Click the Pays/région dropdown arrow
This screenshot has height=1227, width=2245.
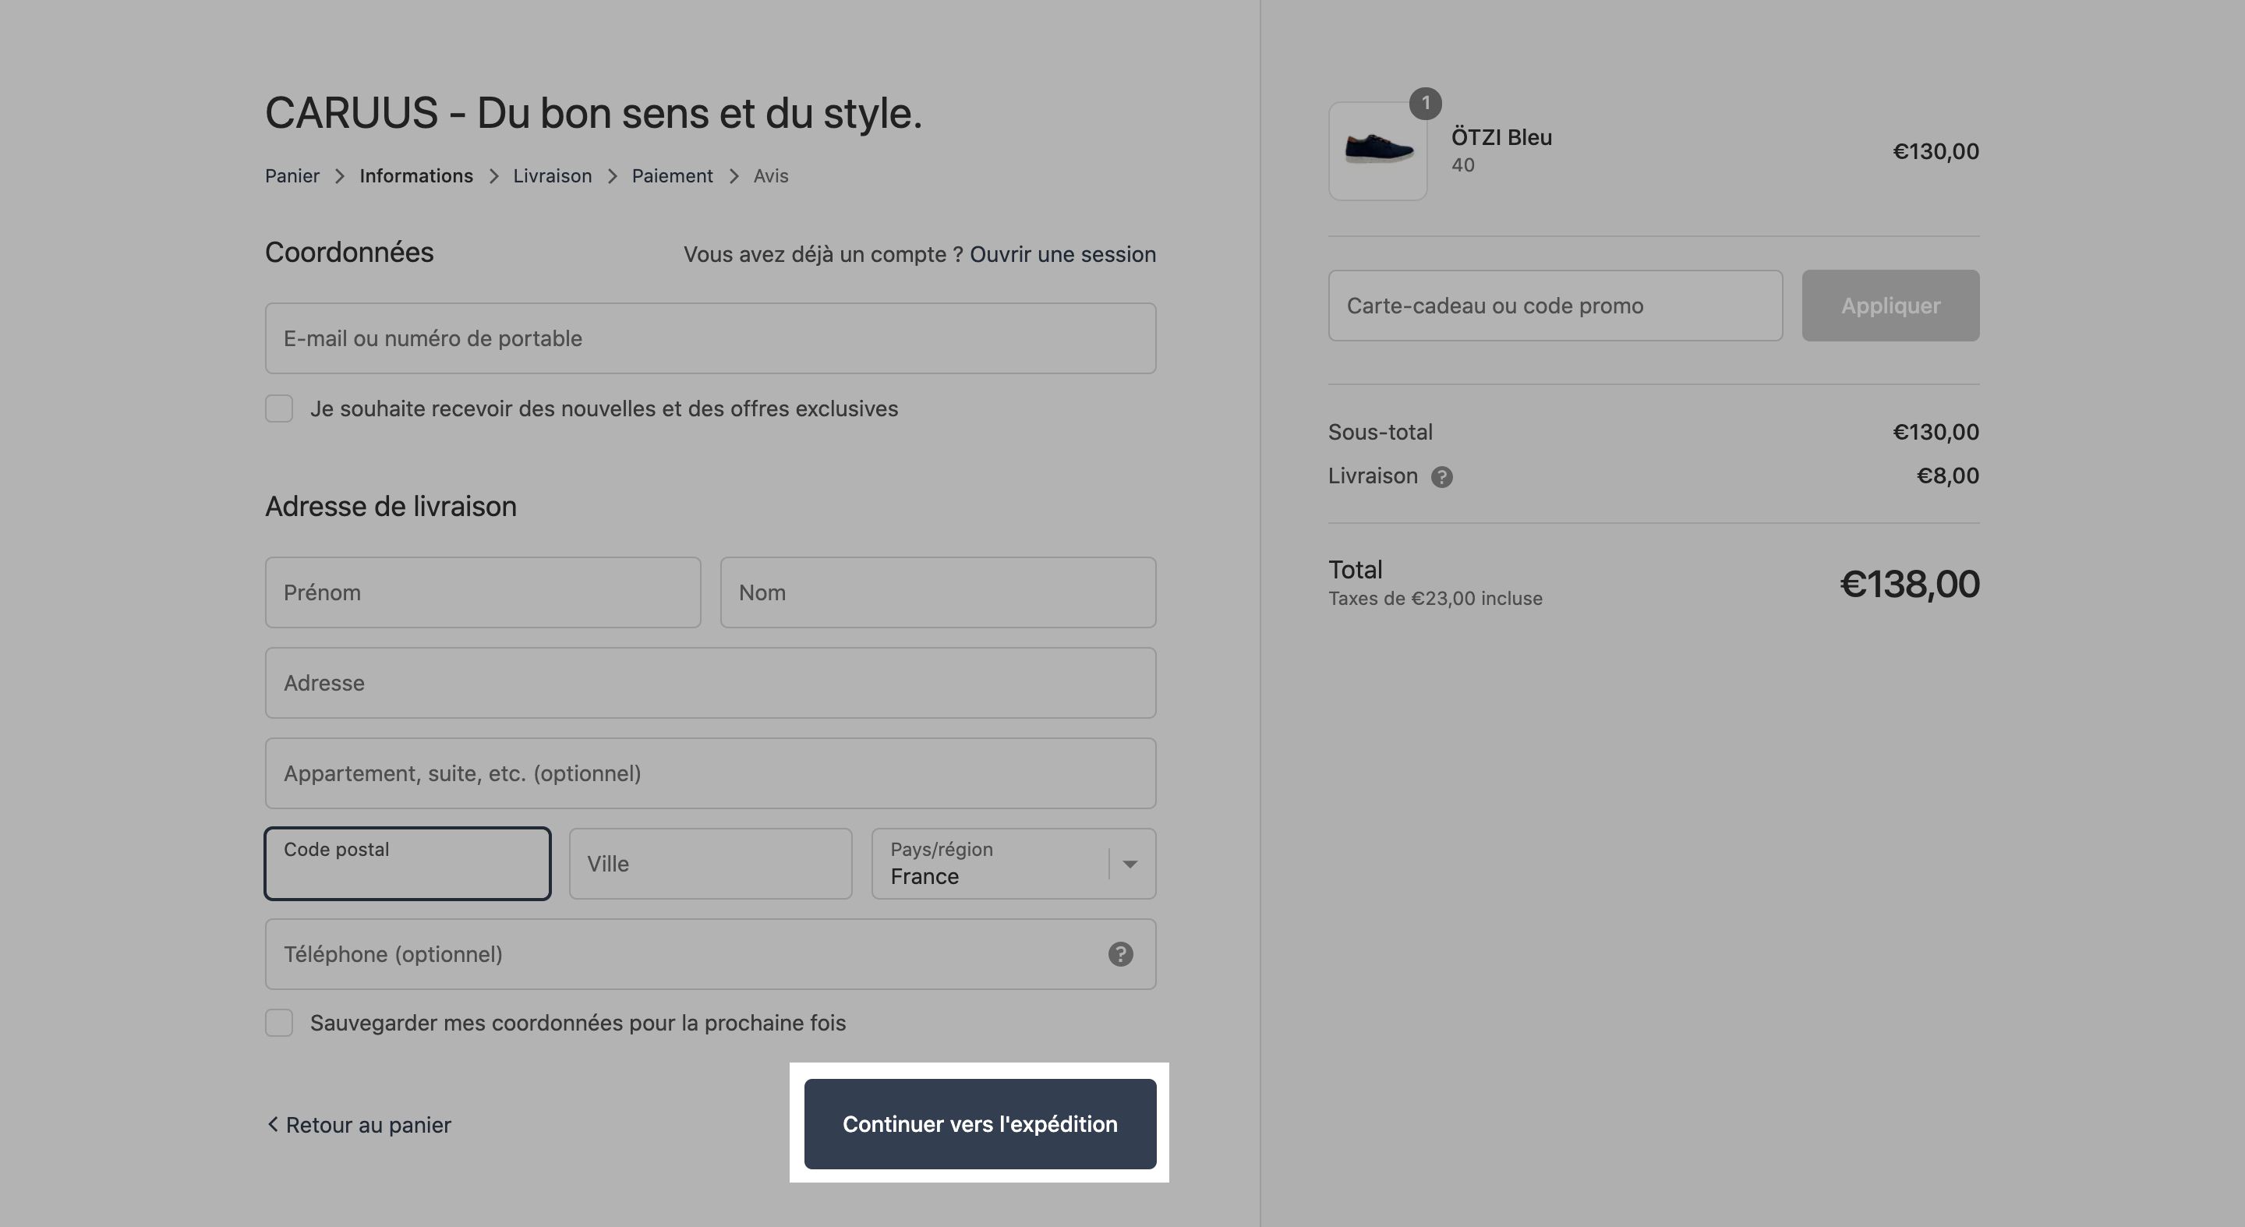(x=1130, y=864)
